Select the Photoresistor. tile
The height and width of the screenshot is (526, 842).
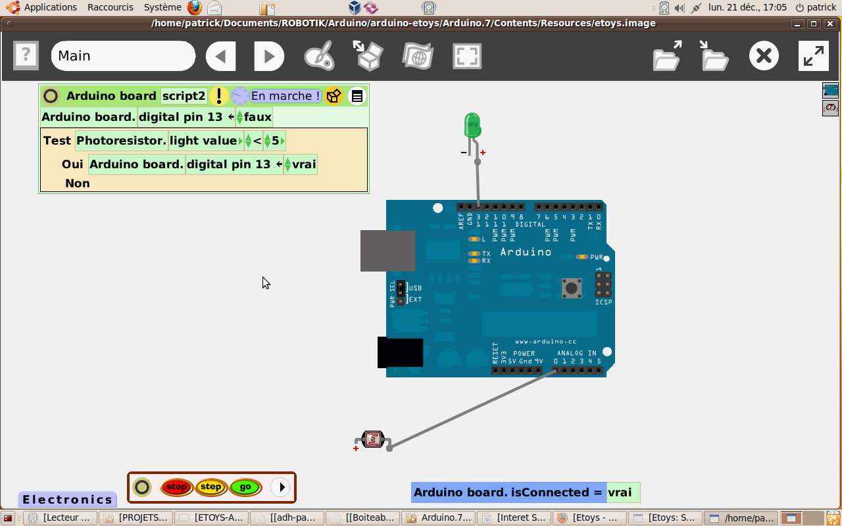[x=122, y=141]
